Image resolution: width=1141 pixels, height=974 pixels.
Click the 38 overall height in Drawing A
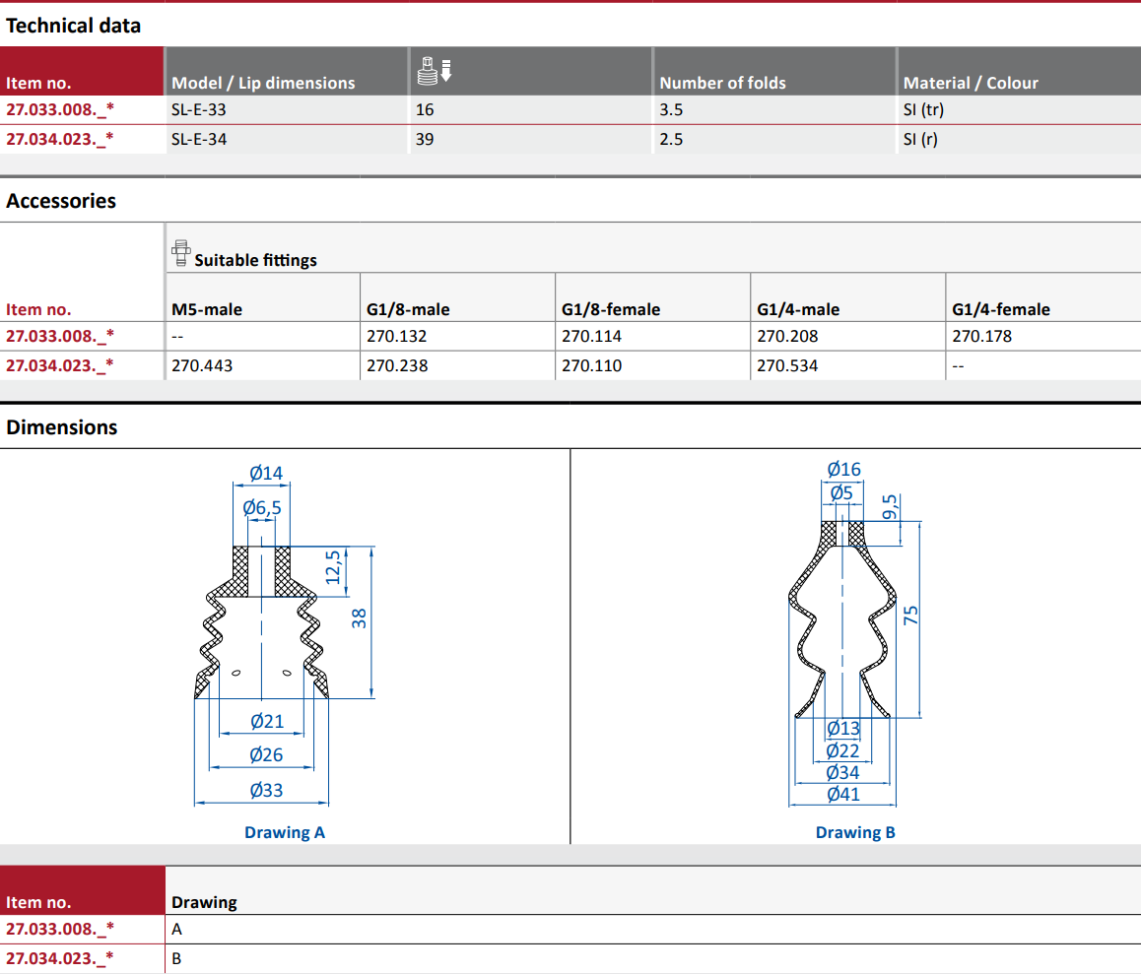(x=359, y=619)
